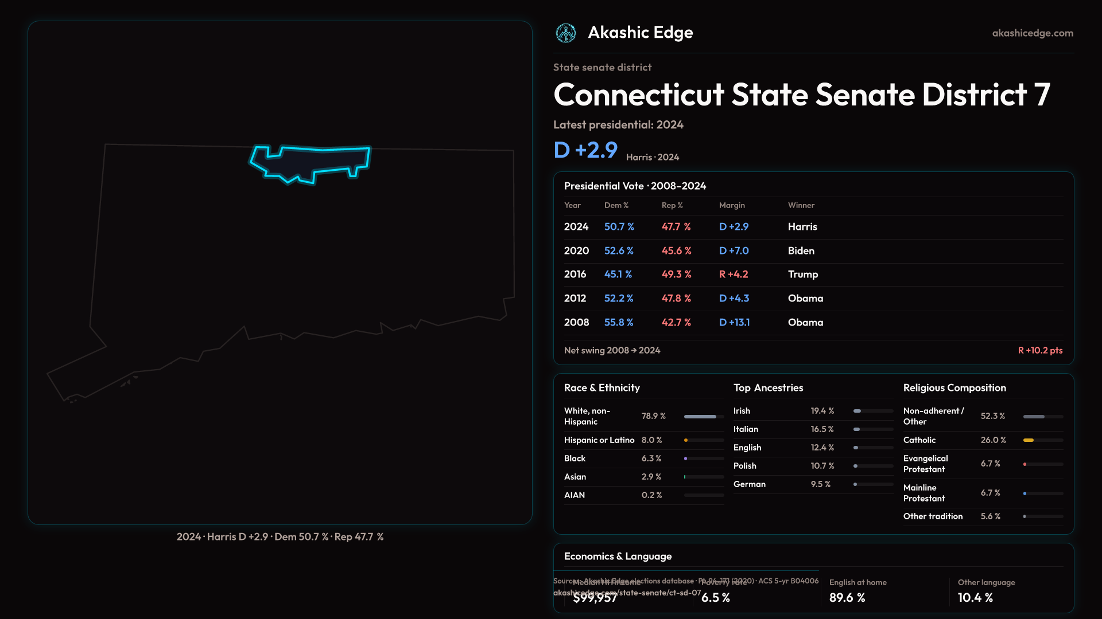
Task: Click the Other language statistic
Action: click(x=986, y=590)
